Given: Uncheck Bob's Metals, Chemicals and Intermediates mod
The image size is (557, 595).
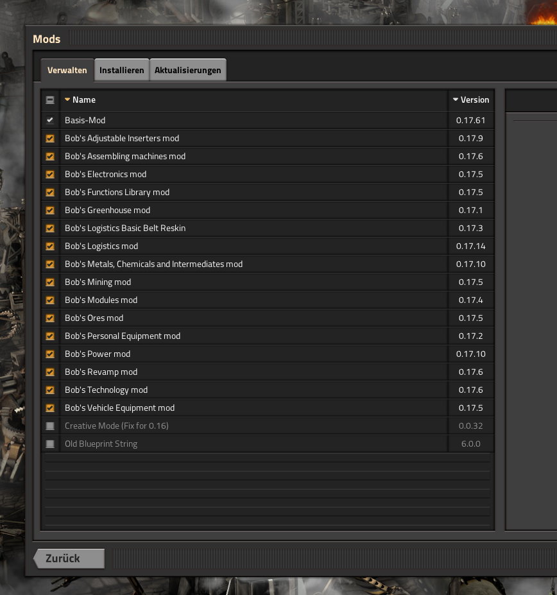Looking at the screenshot, I should 49,264.
